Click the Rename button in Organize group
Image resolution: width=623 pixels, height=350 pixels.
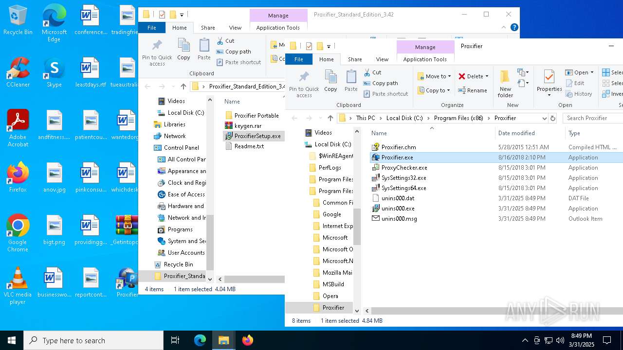click(473, 90)
